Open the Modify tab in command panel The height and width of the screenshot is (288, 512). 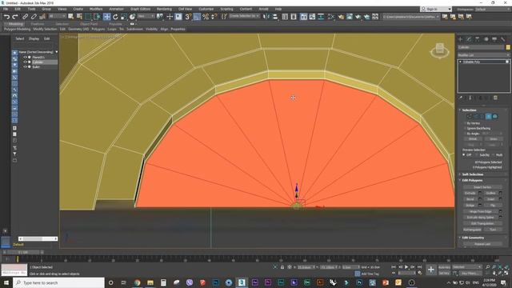(469, 39)
